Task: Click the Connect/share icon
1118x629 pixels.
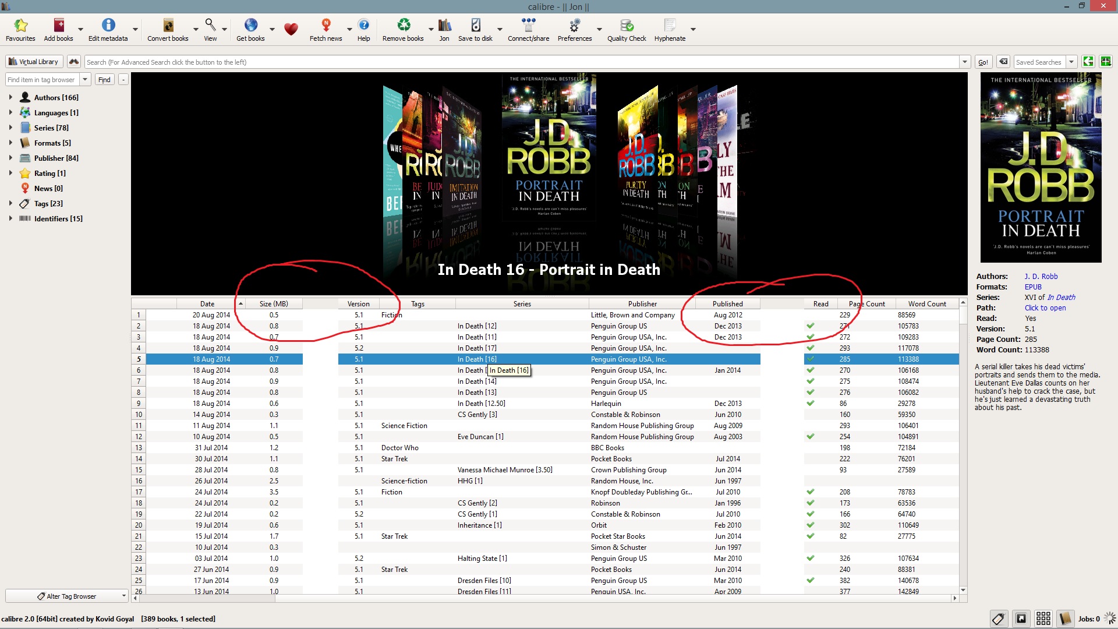Action: coord(528,26)
